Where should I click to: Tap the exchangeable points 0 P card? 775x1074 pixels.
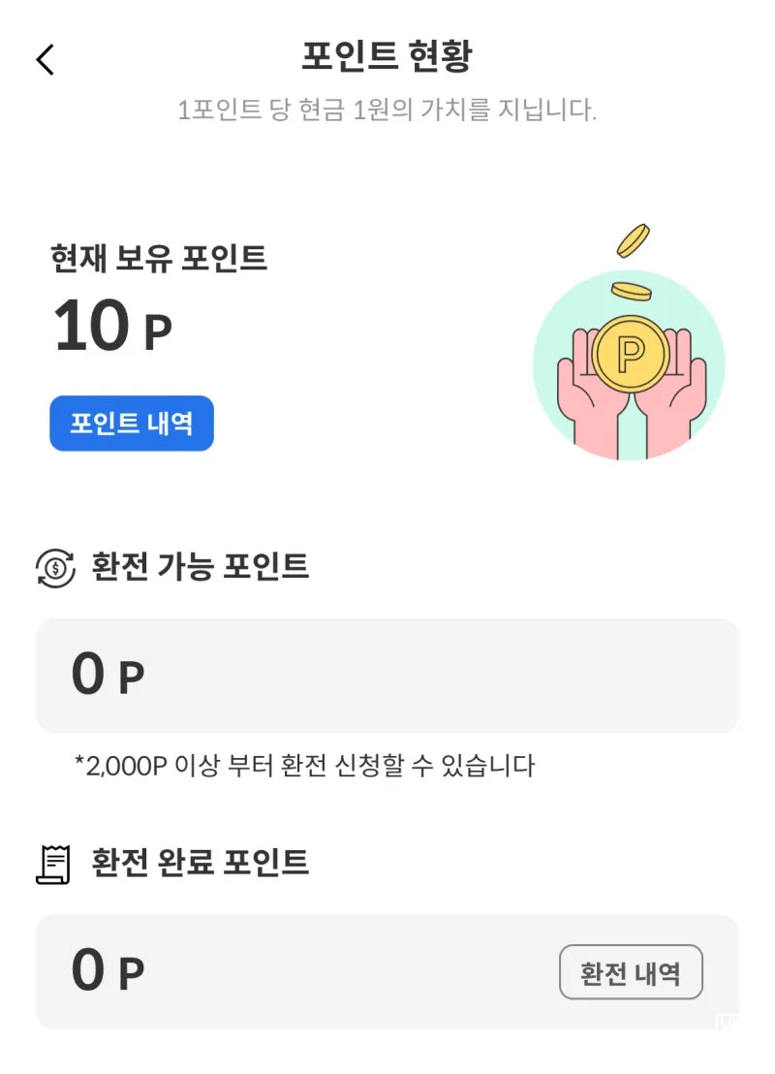387,676
